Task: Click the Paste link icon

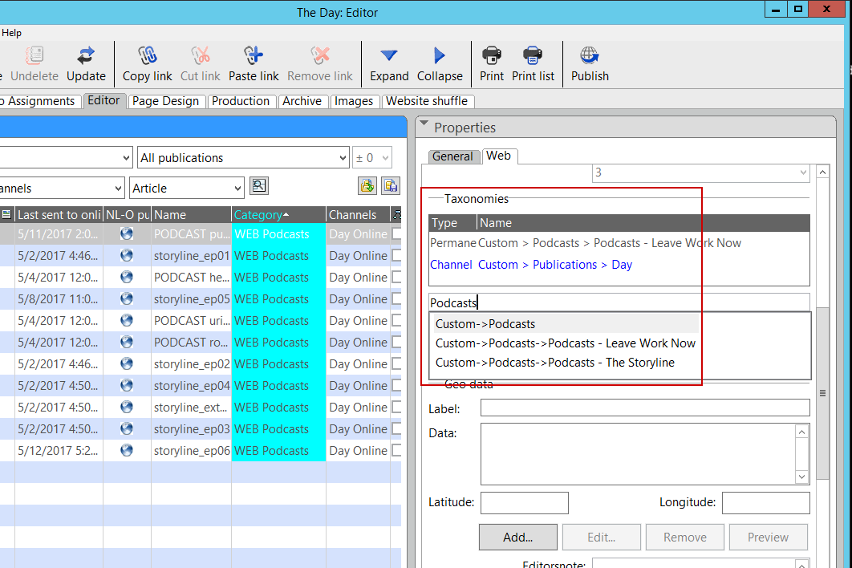Action: pos(254,55)
